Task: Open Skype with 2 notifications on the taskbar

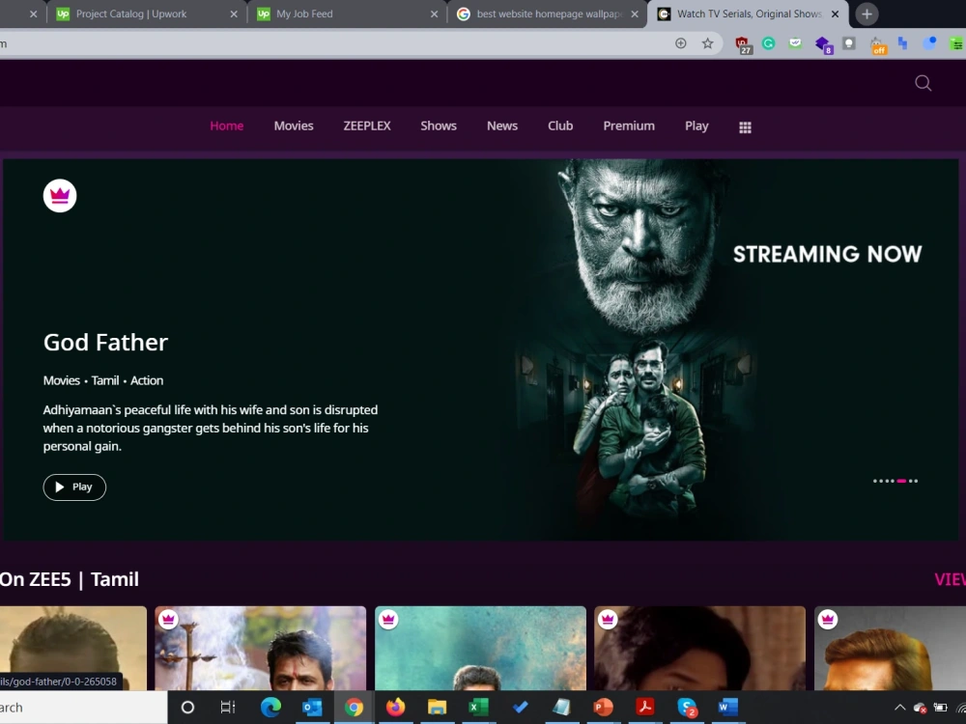Action: (x=686, y=708)
